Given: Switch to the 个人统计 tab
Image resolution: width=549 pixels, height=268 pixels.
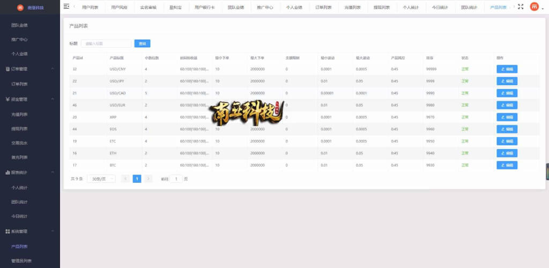Looking at the screenshot, I should pyautogui.click(x=411, y=7).
